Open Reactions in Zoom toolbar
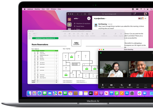The image size is (153, 108). tap(130, 86)
